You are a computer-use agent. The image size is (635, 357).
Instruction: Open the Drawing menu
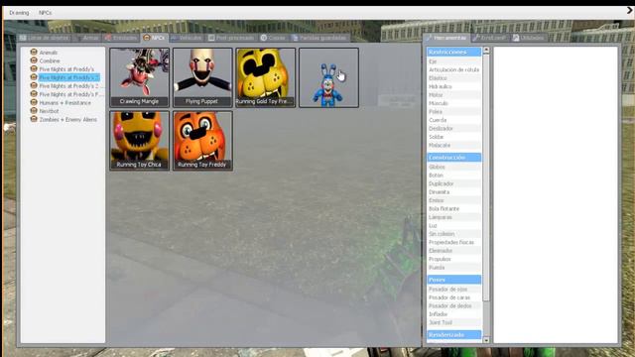[x=19, y=13]
